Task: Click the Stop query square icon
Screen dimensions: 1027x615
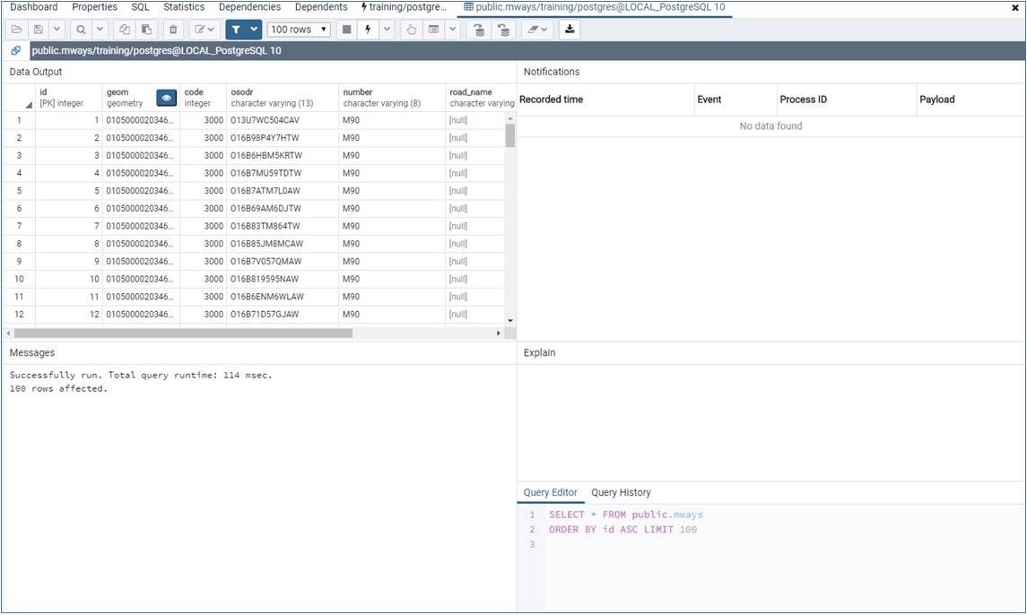Action: click(347, 30)
